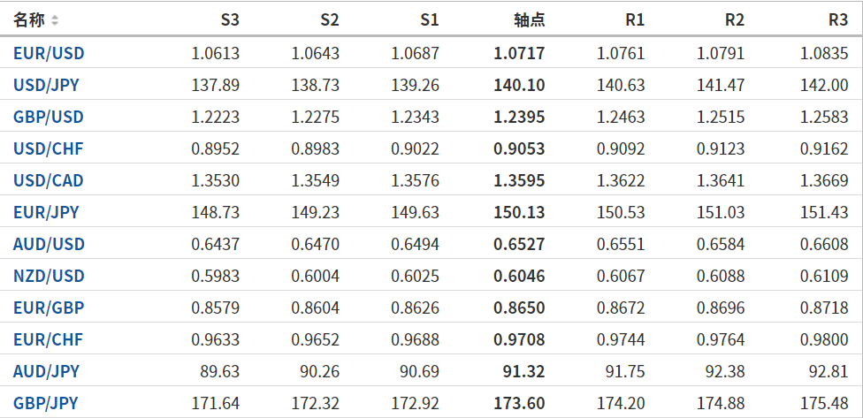Click the 轴点 pivot column header
The width and height of the screenshot is (863, 418).
point(529,19)
